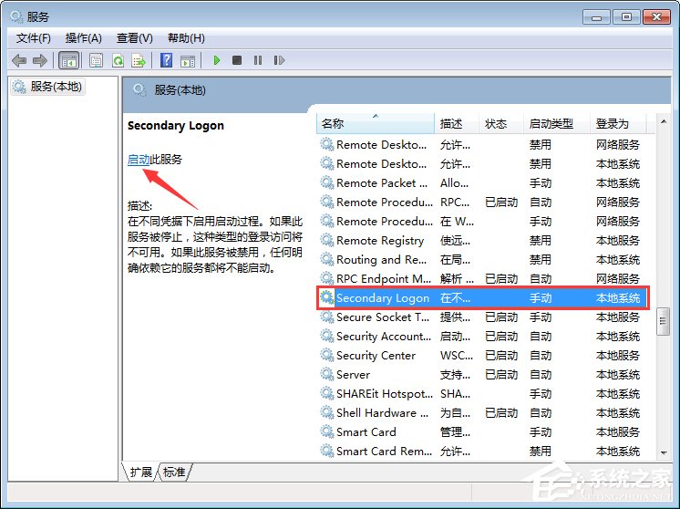Click gear icon of SHAREit Hotspot row
This screenshot has height=509, width=680.
point(326,393)
